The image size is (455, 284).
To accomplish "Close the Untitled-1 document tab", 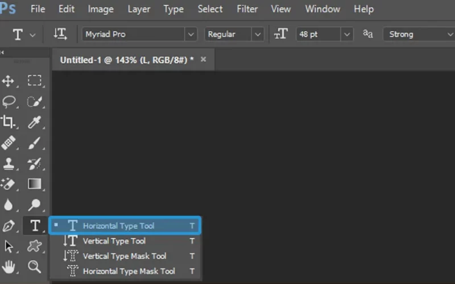I will click(x=204, y=60).
